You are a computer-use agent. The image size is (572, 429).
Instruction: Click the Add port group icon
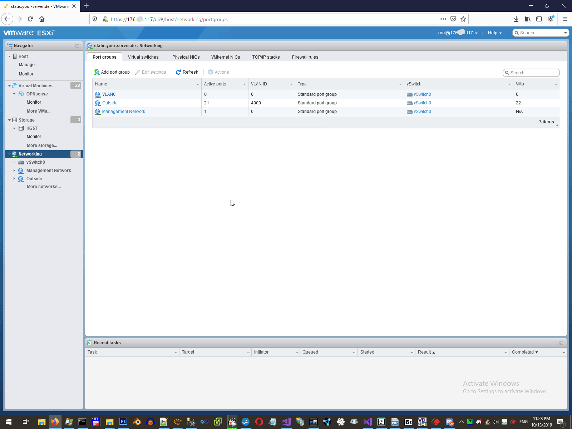point(97,72)
